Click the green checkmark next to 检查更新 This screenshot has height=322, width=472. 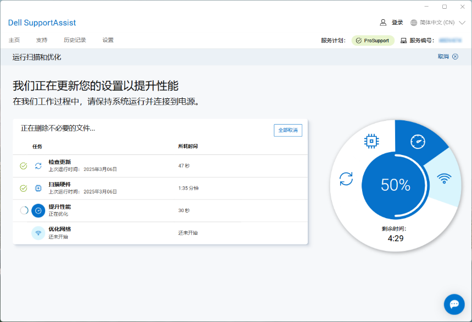click(x=23, y=165)
